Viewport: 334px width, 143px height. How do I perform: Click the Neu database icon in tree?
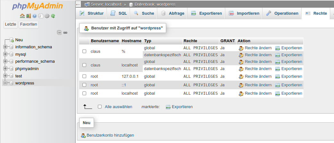point(12,40)
